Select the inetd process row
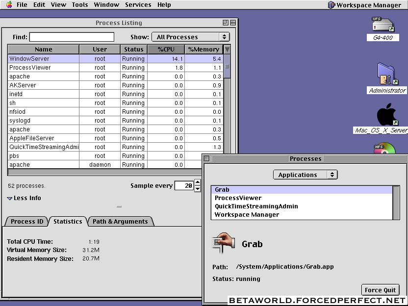Image resolution: width=408 pixels, height=306 pixels. (116, 94)
